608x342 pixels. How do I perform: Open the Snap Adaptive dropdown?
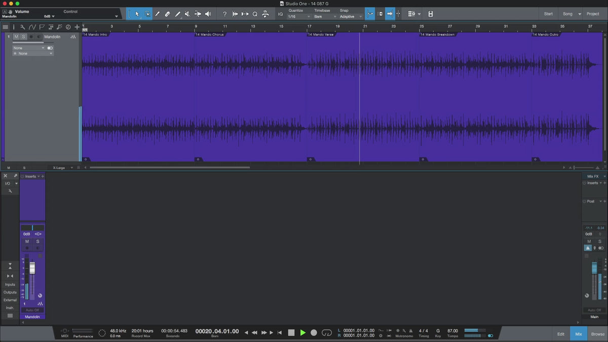[351, 17]
